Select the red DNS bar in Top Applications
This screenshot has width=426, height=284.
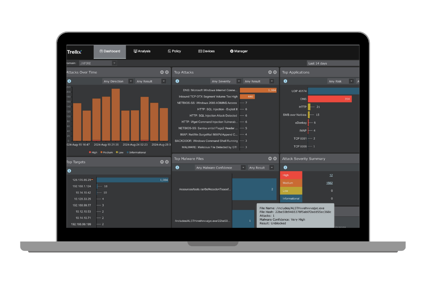click(330, 99)
